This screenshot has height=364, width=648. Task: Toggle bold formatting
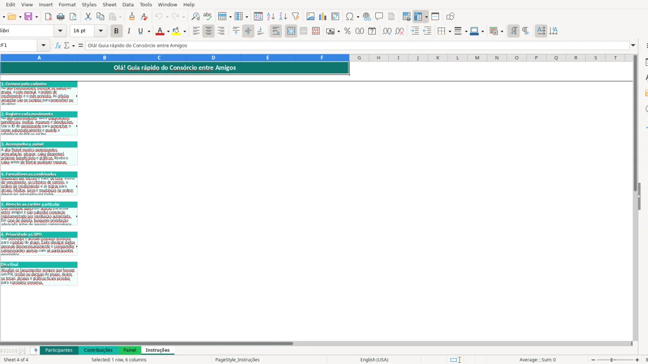tap(116, 31)
